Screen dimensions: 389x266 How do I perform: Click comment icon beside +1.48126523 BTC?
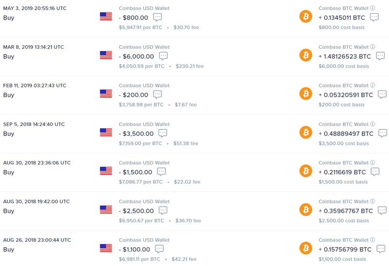click(380, 56)
